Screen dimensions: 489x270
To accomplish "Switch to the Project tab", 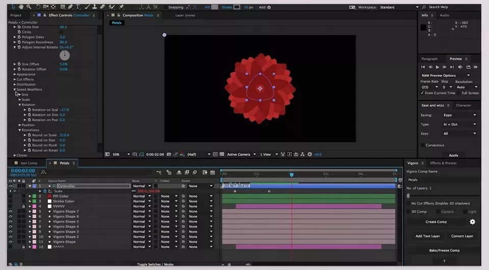I will [x=16, y=15].
